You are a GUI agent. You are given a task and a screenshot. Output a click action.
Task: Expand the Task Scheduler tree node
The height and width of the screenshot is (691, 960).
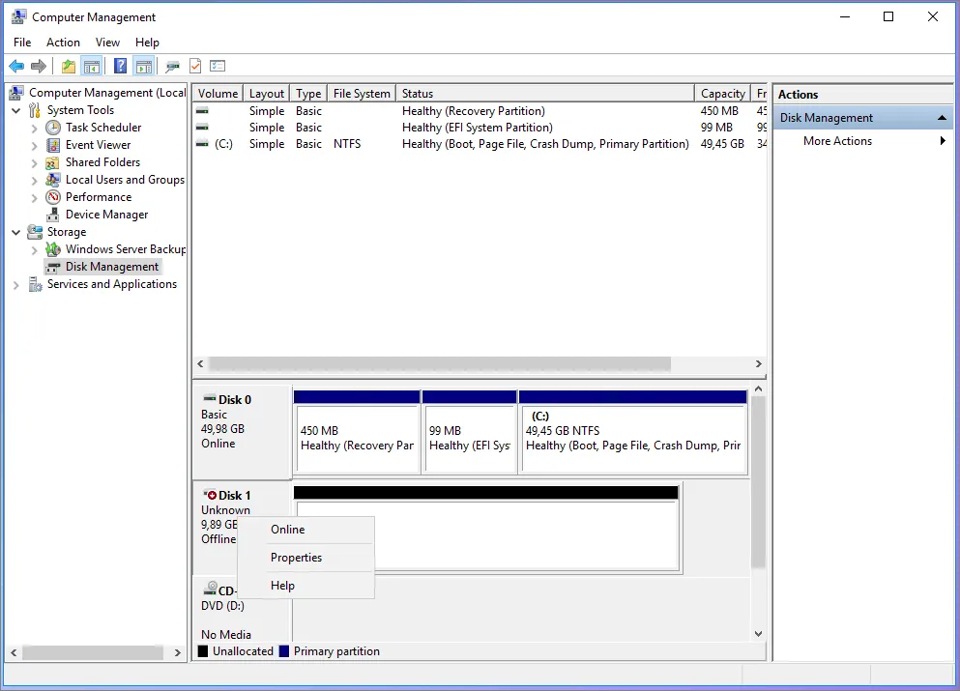pyautogui.click(x=35, y=128)
